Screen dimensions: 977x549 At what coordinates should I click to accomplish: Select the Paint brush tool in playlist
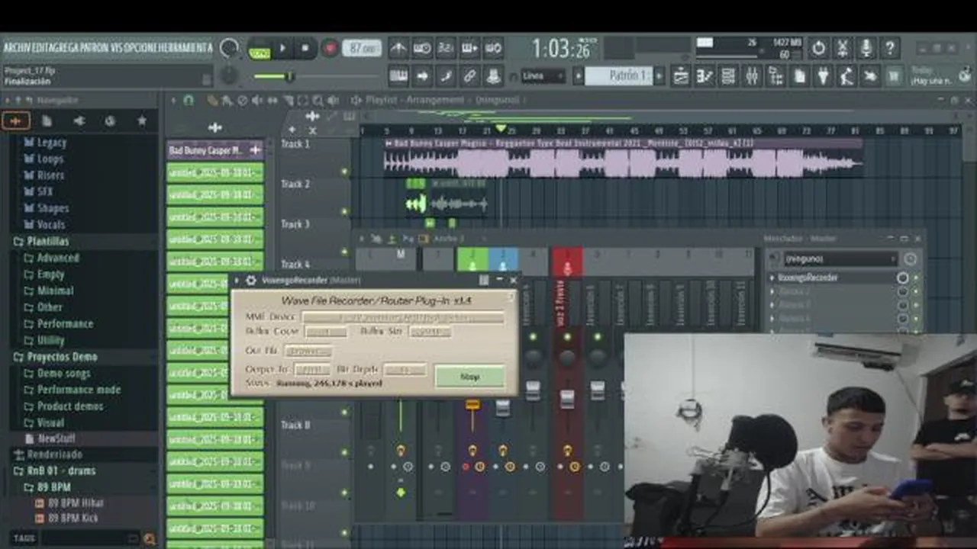click(x=227, y=100)
